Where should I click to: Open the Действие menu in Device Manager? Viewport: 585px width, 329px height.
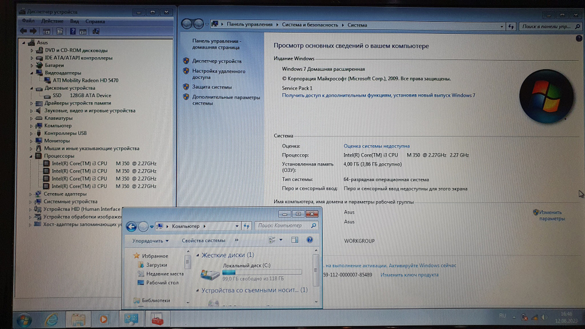pos(52,21)
